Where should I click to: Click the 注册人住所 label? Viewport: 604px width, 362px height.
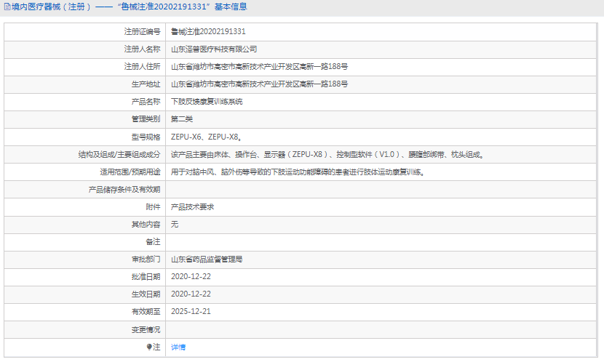[x=142, y=67]
